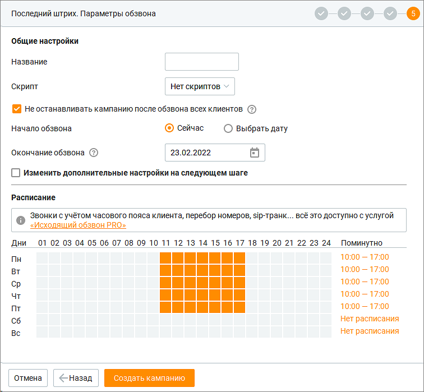This screenshot has height=392, width=424.
Task: Toggle Monday hour 11 schedule cell
Action: pyautogui.click(x=165, y=258)
